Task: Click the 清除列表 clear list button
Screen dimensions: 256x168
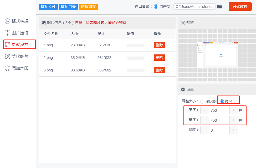Action: click(x=88, y=7)
